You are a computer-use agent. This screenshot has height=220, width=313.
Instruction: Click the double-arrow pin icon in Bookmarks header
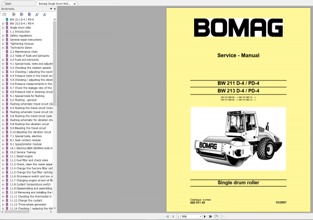tap(51, 9)
